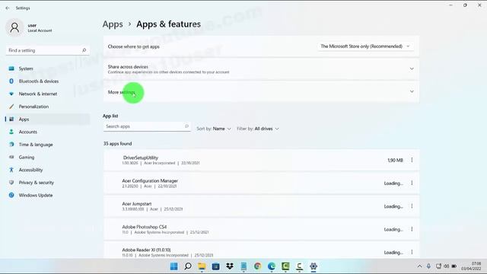Click the Search apps magnifier icon
Viewport: 487px width, 274px height.
(x=186, y=126)
